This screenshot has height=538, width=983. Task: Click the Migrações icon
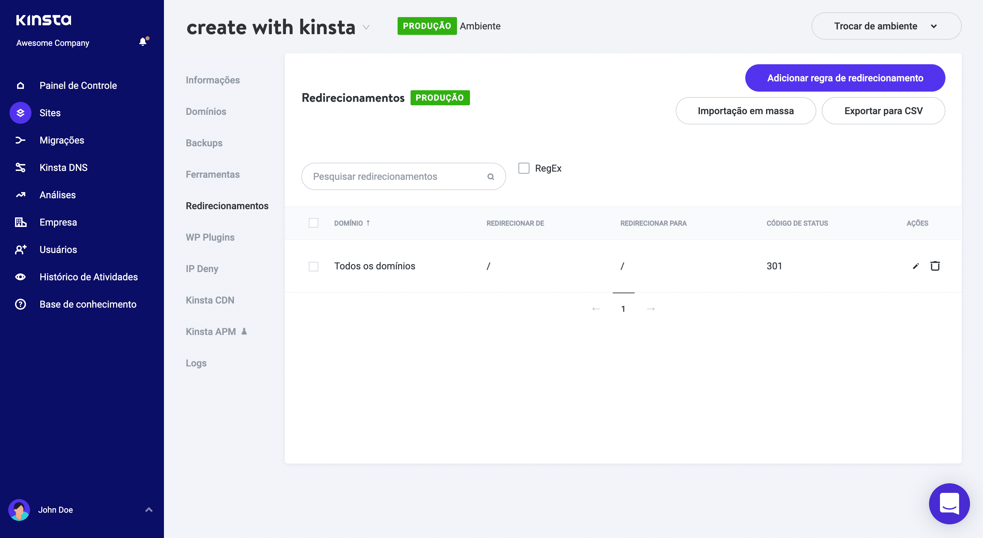coord(20,140)
